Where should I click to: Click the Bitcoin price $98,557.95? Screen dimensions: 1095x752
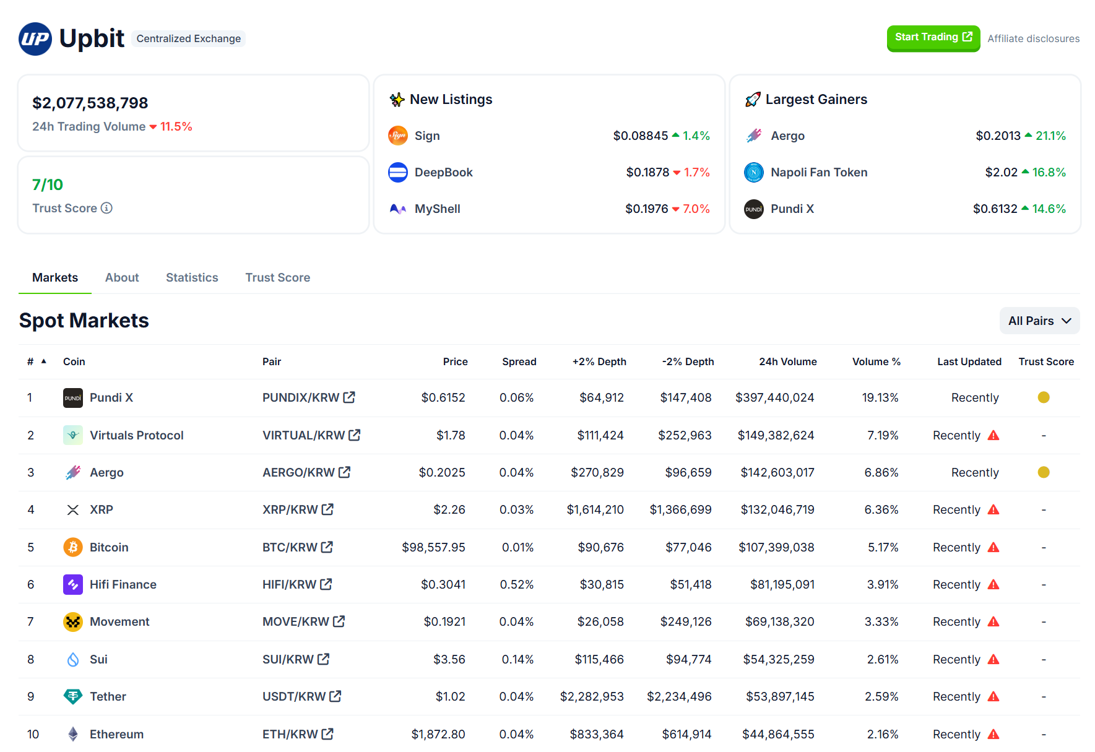pyautogui.click(x=433, y=547)
